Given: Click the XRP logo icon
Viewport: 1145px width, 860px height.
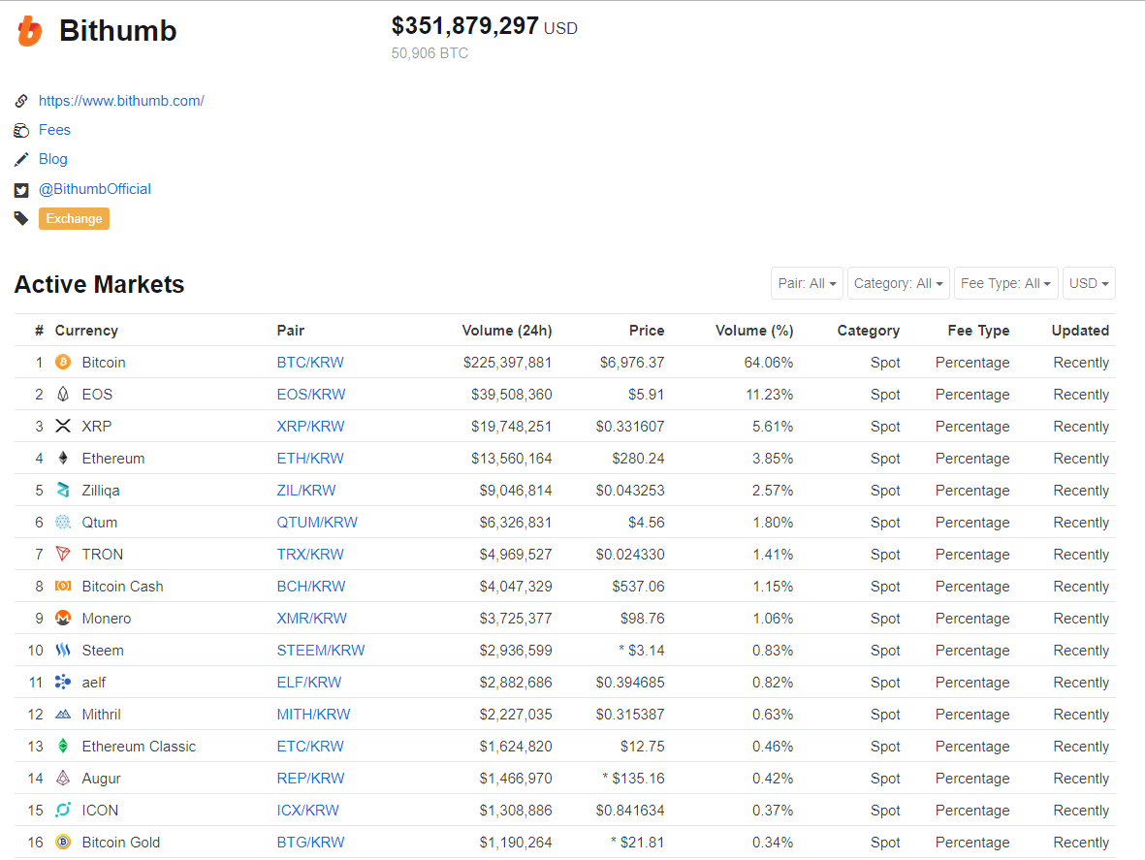Looking at the screenshot, I should pos(63,427).
